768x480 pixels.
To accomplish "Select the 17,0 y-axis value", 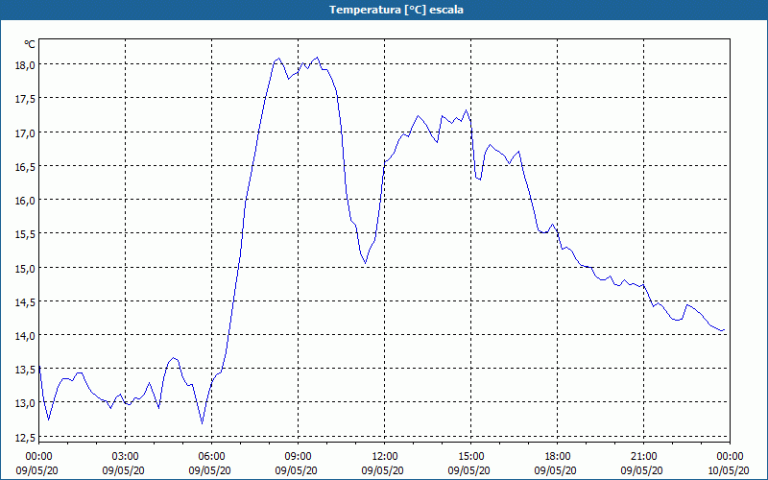I will tap(25, 132).
